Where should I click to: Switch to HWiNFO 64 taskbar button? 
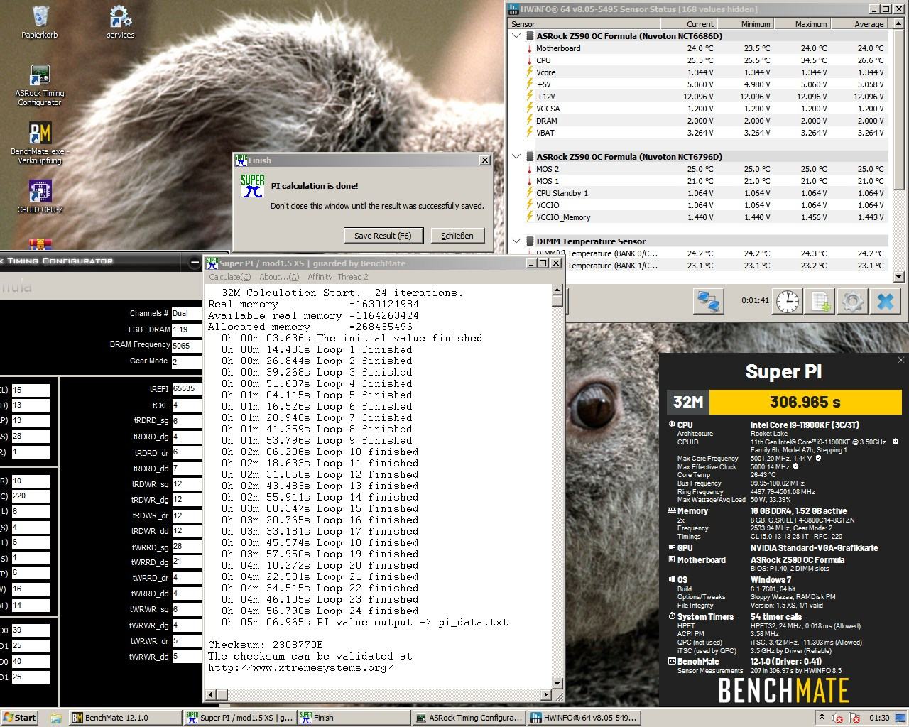584,718
